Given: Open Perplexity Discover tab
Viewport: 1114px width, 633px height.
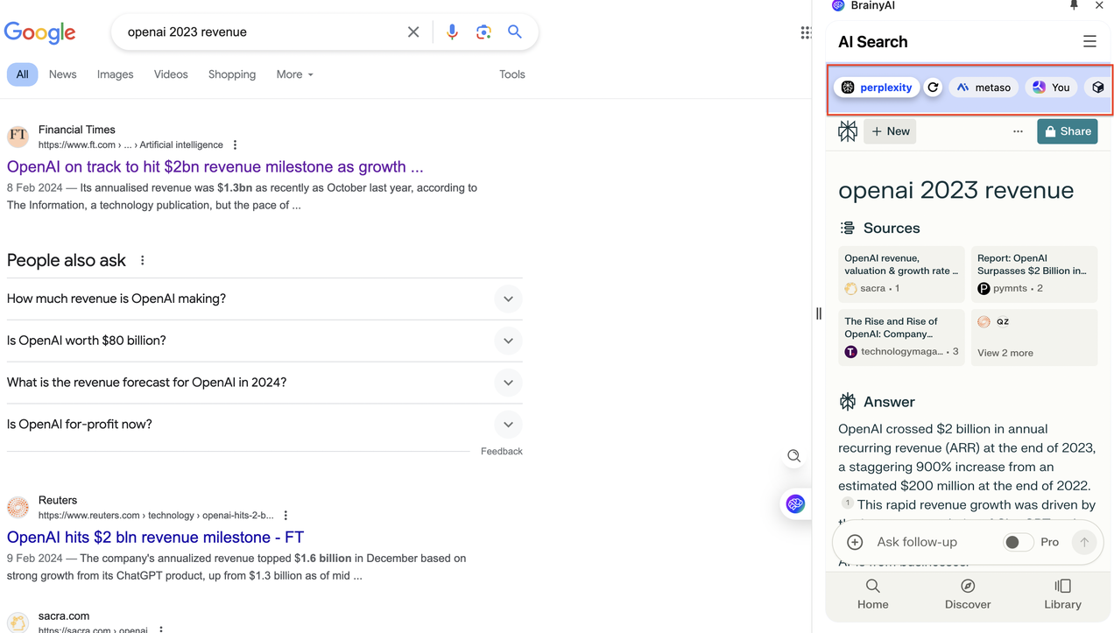Looking at the screenshot, I should (x=968, y=594).
